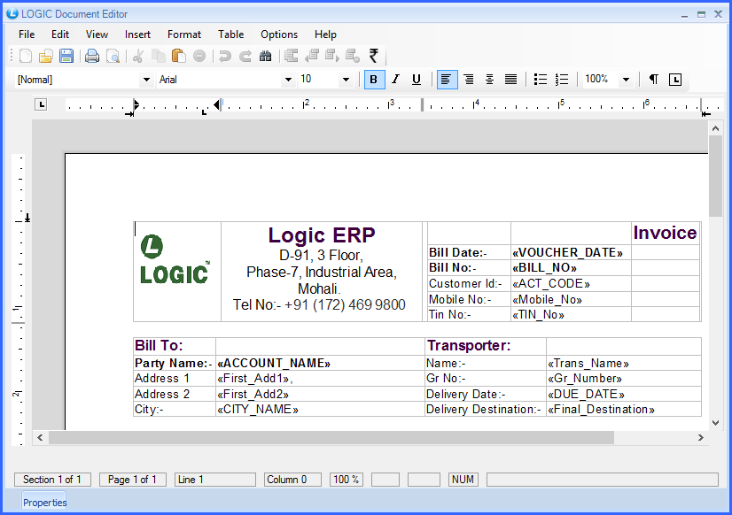Toggle bulleted list
Screen dimensions: 732x515
[540, 80]
